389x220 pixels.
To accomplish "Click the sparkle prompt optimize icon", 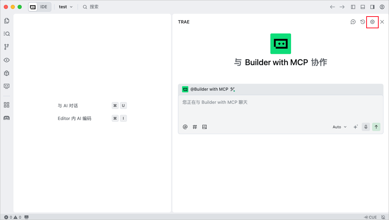I will pyautogui.click(x=356, y=127).
